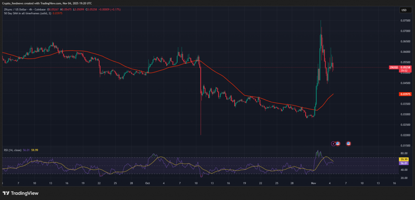The image size is (415, 200).
Task: Click the ZKUSD price line label
Action: click(394, 68)
